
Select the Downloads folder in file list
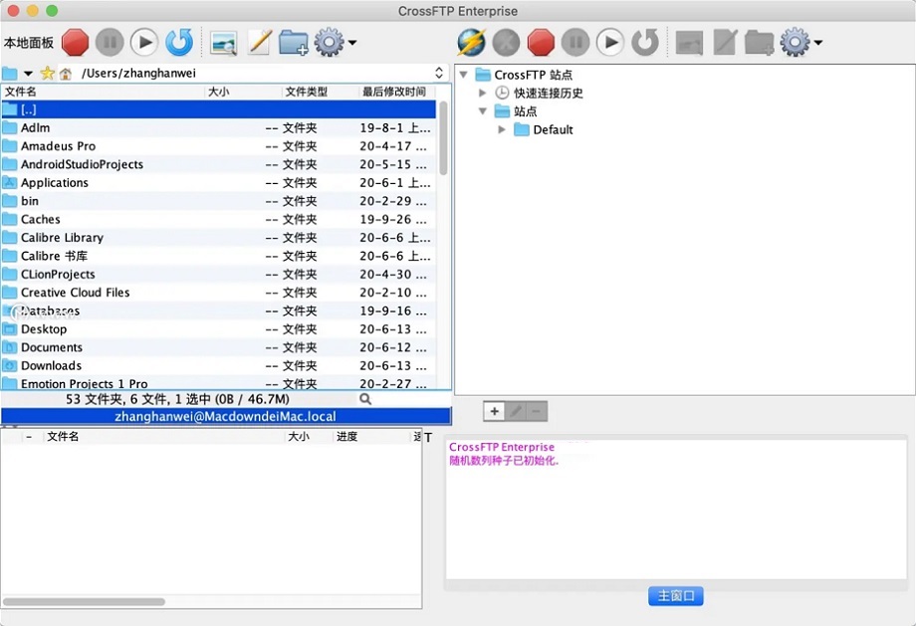tap(52, 365)
